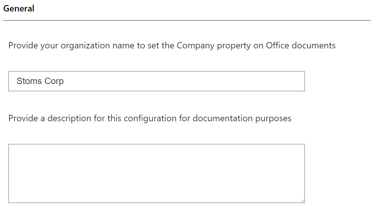Click the "Office documents" text
The image size is (371, 211).
point(301,45)
